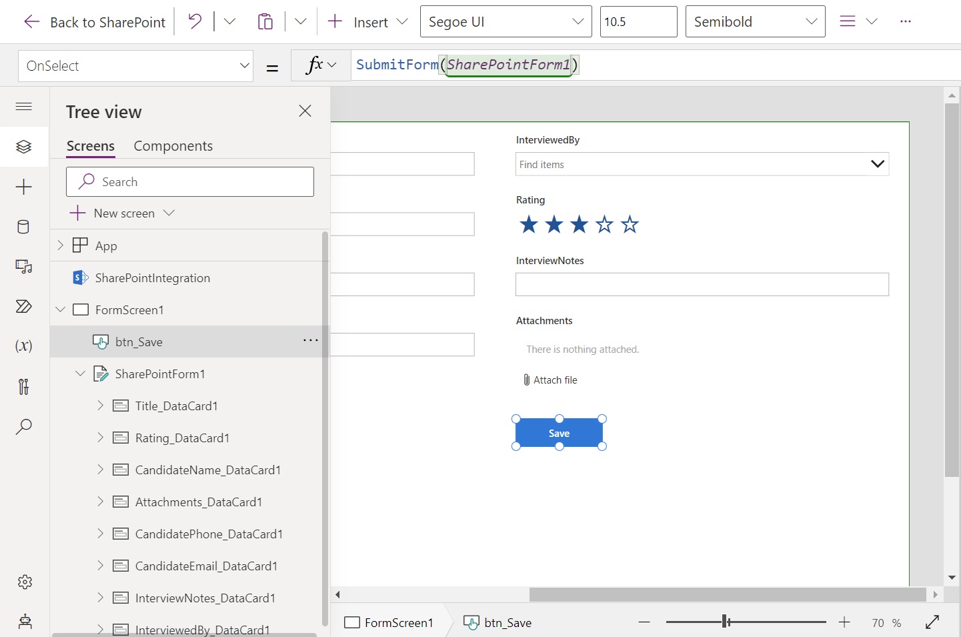Click the Paste icon
This screenshot has height=637, width=961.
pos(265,21)
